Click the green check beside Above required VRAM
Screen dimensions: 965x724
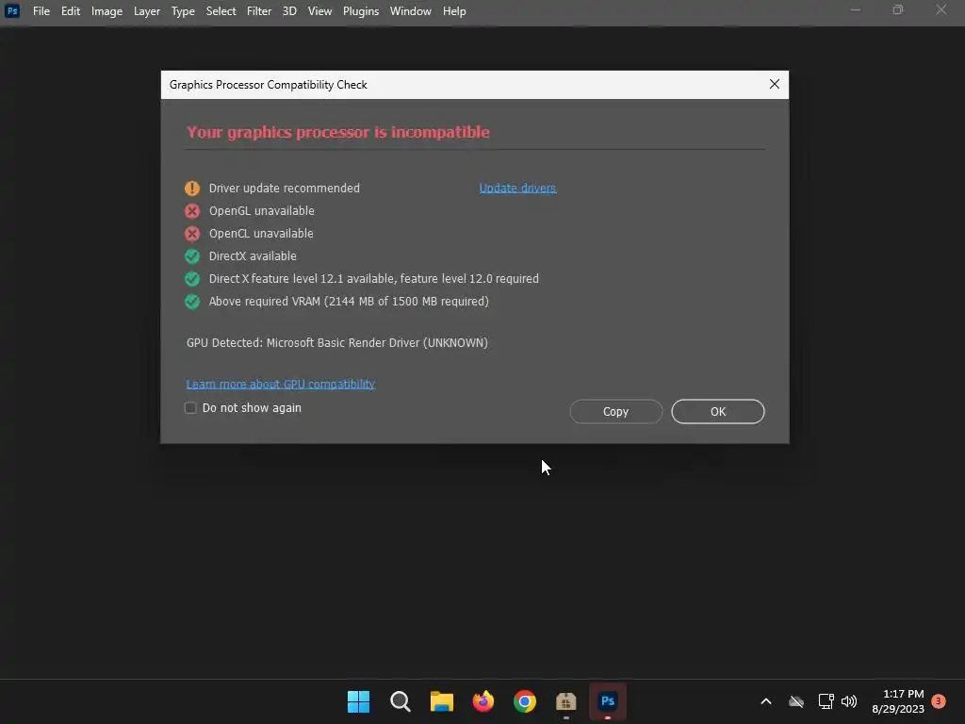click(x=192, y=302)
